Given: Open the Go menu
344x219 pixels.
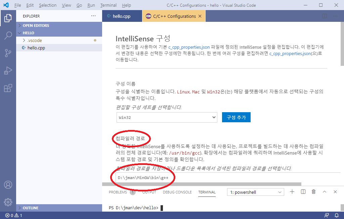Looking at the screenshot, I should pos(79,5).
